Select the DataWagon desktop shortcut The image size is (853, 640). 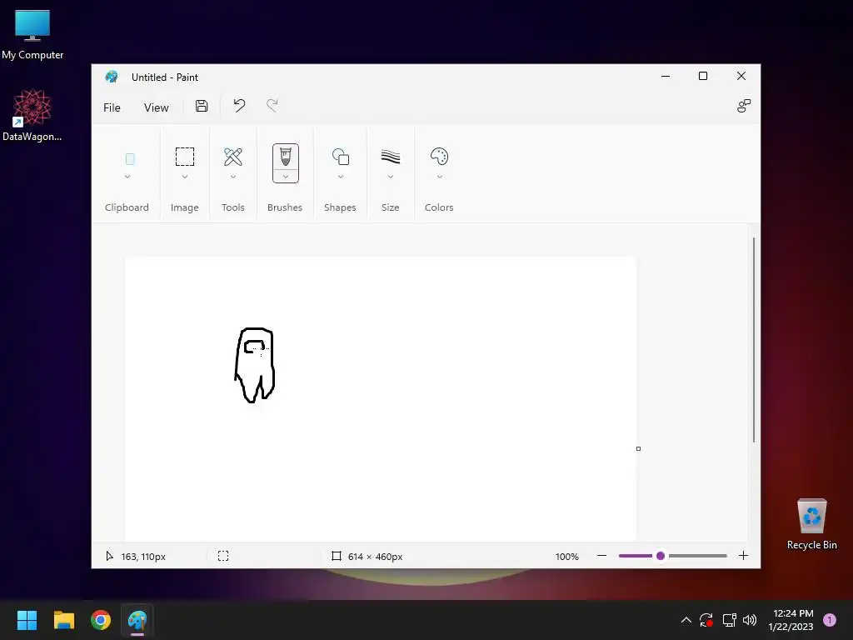click(32, 115)
